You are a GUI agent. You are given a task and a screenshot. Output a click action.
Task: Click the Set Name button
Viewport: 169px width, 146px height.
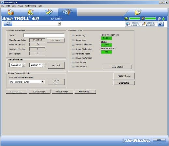(x=56, y=40)
